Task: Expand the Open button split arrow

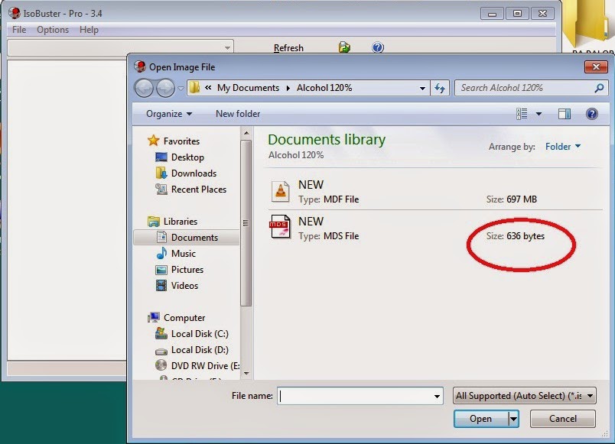Action: coord(513,419)
